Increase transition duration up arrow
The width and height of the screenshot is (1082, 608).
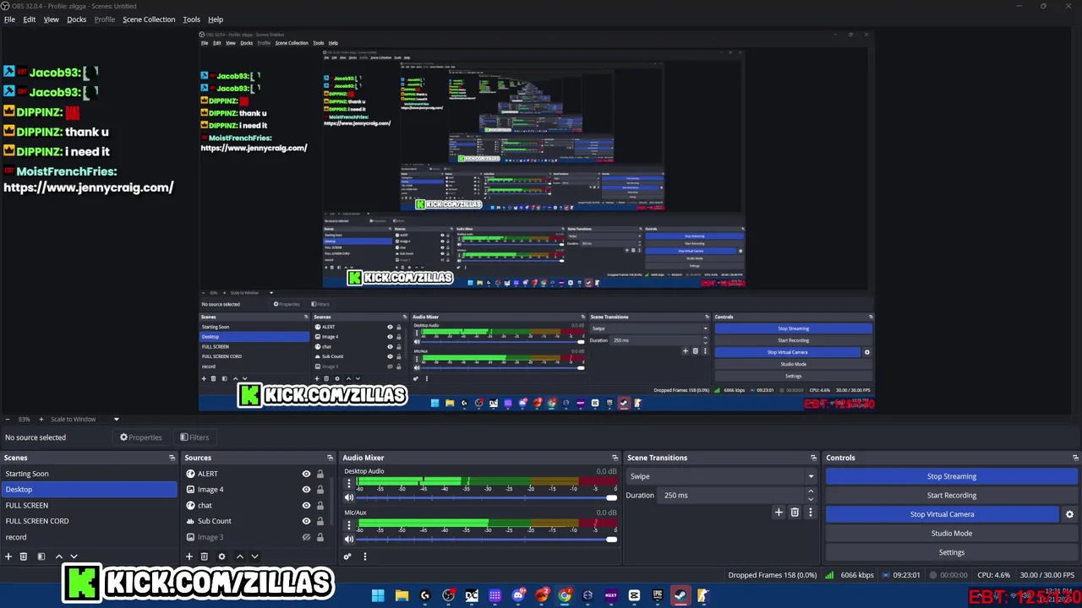pyautogui.click(x=811, y=491)
